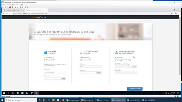Open Firefox from the host taskbar
Image resolution: width=182 pixels, height=102 pixels.
coord(63,100)
